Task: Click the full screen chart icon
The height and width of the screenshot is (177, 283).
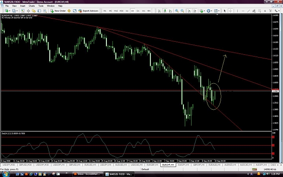Action: [x=75, y=11]
